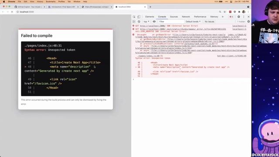Click the red errors count badge
This screenshot has width=279, height=157.
[231, 17]
